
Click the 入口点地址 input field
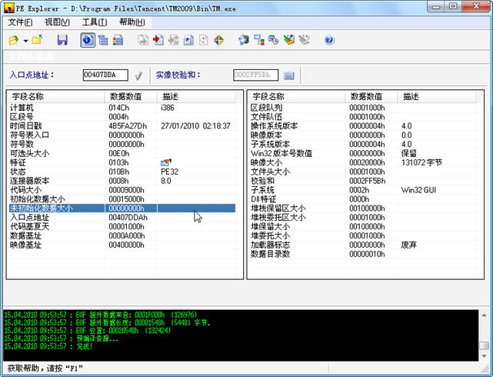(105, 75)
